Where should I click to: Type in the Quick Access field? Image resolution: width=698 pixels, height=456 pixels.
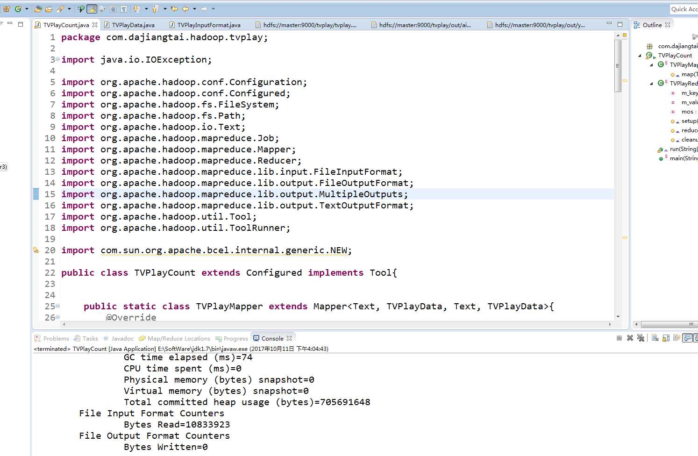pyautogui.click(x=684, y=9)
